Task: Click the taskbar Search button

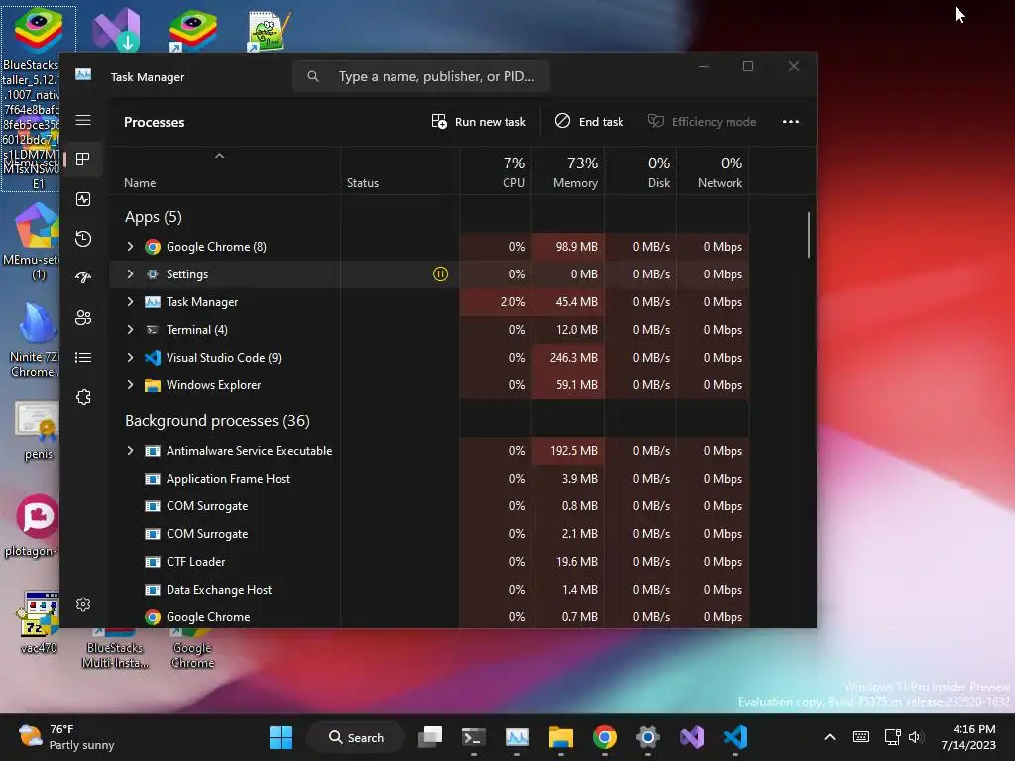Action: 356,737
